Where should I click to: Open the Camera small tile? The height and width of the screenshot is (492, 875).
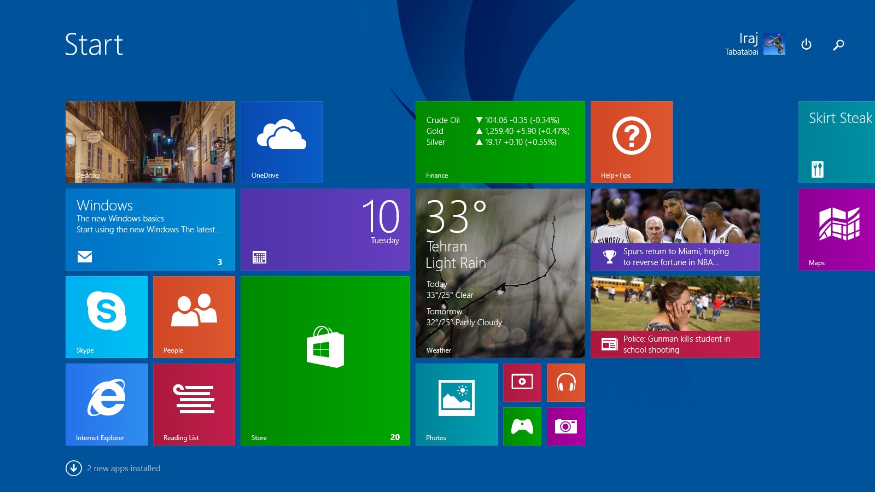(x=566, y=426)
